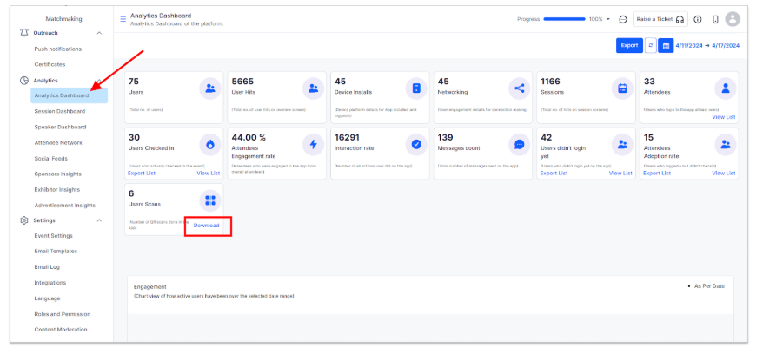
Task: Click the As Per Date chart legend
Action: coord(706,286)
